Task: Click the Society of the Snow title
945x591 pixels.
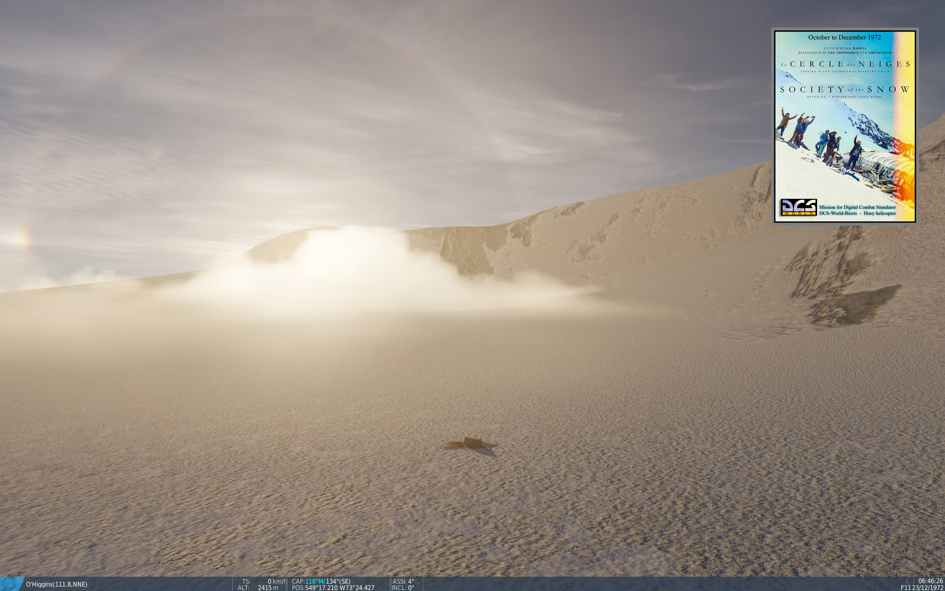Action: [x=845, y=90]
